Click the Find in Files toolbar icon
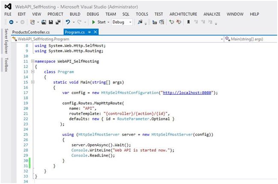 [140, 22]
